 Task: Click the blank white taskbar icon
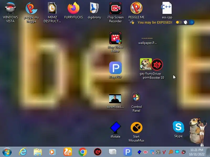coord(113,152)
